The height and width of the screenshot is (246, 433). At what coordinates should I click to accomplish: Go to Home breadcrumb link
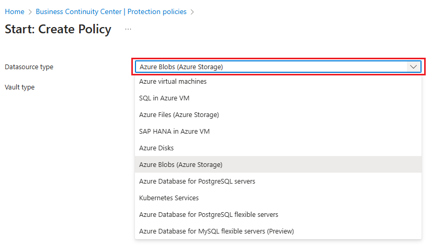tap(14, 11)
